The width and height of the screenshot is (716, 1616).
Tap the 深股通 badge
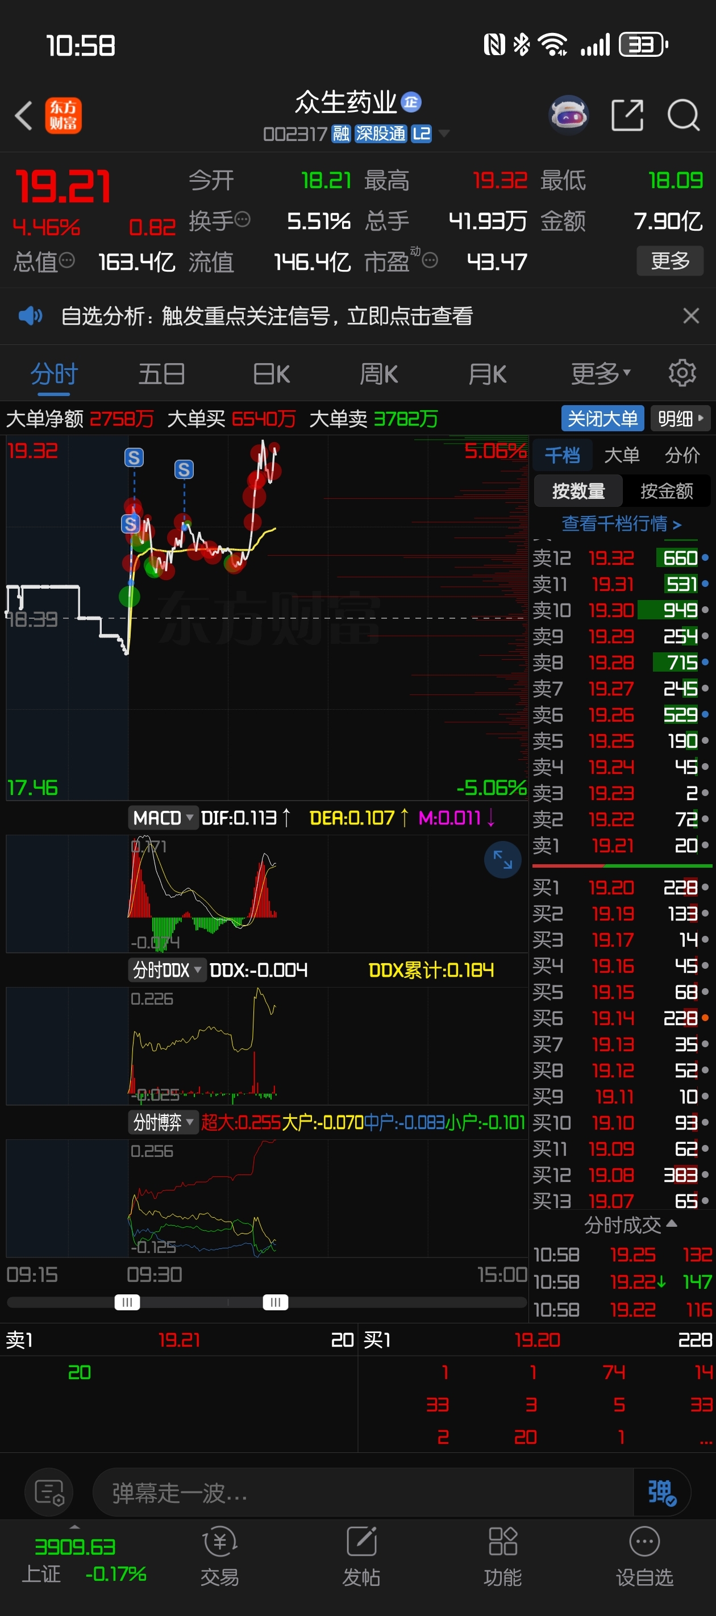pos(380,134)
